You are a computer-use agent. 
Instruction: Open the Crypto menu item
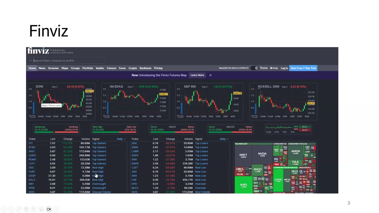[x=133, y=68]
